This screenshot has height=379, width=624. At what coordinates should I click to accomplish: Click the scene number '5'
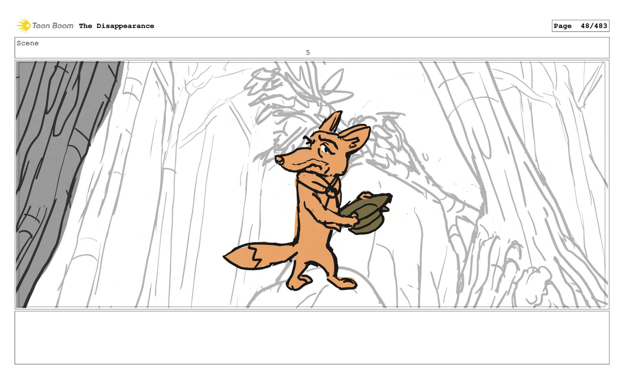[308, 52]
